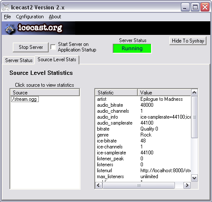The width and height of the screenshot is (212, 202).
Task: Open the Configuration menu
Action: (x=30, y=17)
